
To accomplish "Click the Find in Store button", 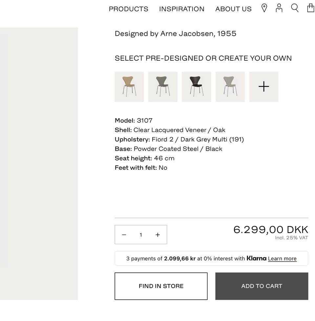I will [x=161, y=286].
